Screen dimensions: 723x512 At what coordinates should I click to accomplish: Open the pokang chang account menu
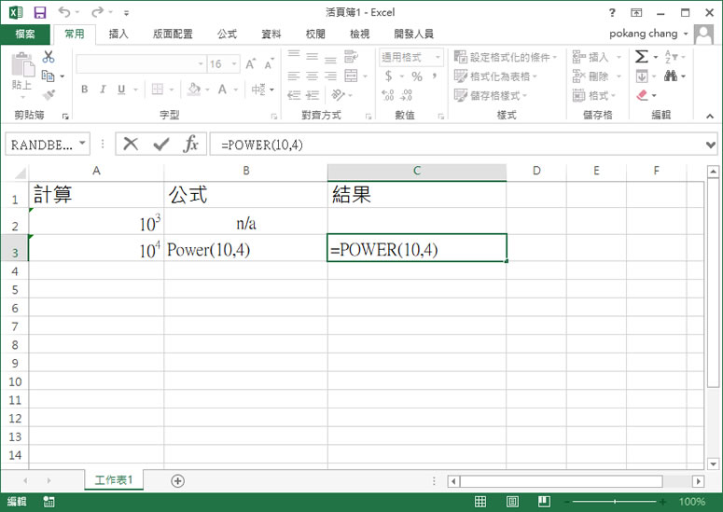coord(648,34)
